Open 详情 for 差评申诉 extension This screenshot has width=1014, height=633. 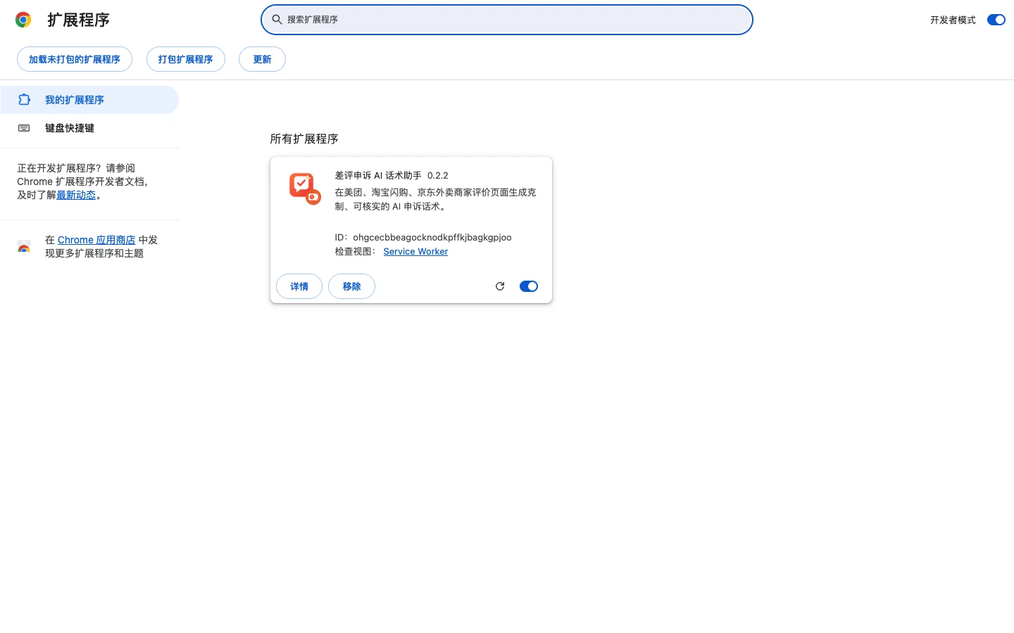point(299,286)
